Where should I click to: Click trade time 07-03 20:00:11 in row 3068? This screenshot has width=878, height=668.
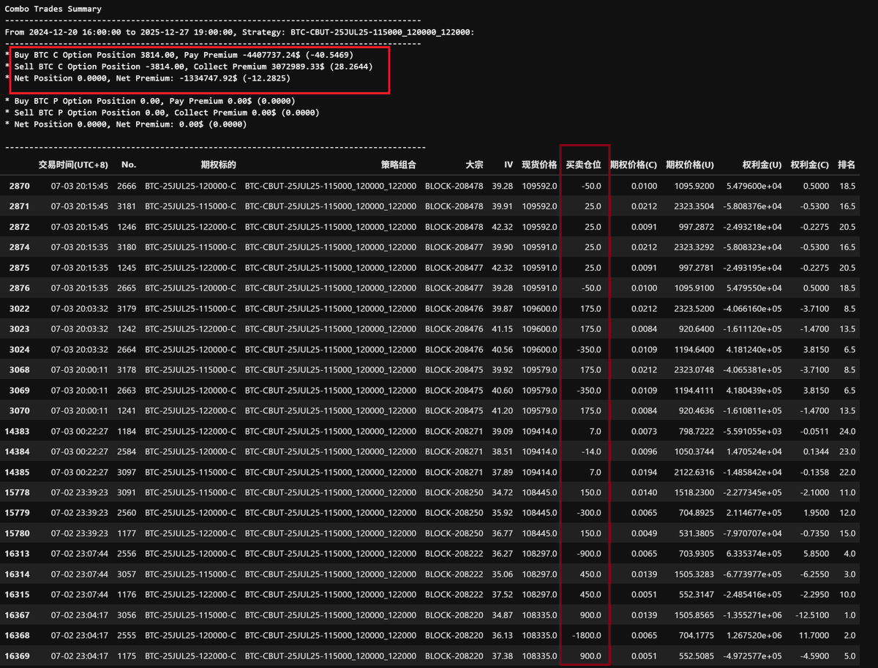point(79,370)
